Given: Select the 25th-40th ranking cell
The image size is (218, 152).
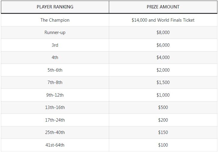Looking at the screenshot, I should point(55,132).
